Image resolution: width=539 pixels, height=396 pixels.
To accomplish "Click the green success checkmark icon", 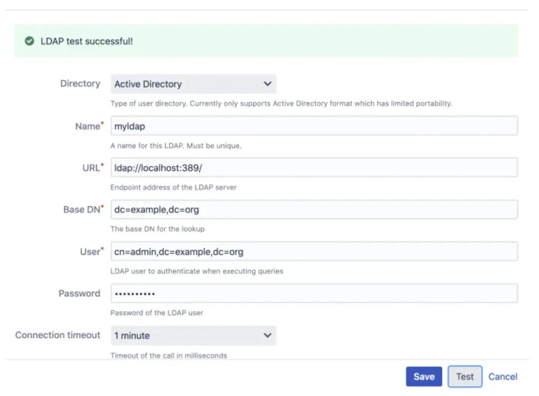I will tap(29, 41).
